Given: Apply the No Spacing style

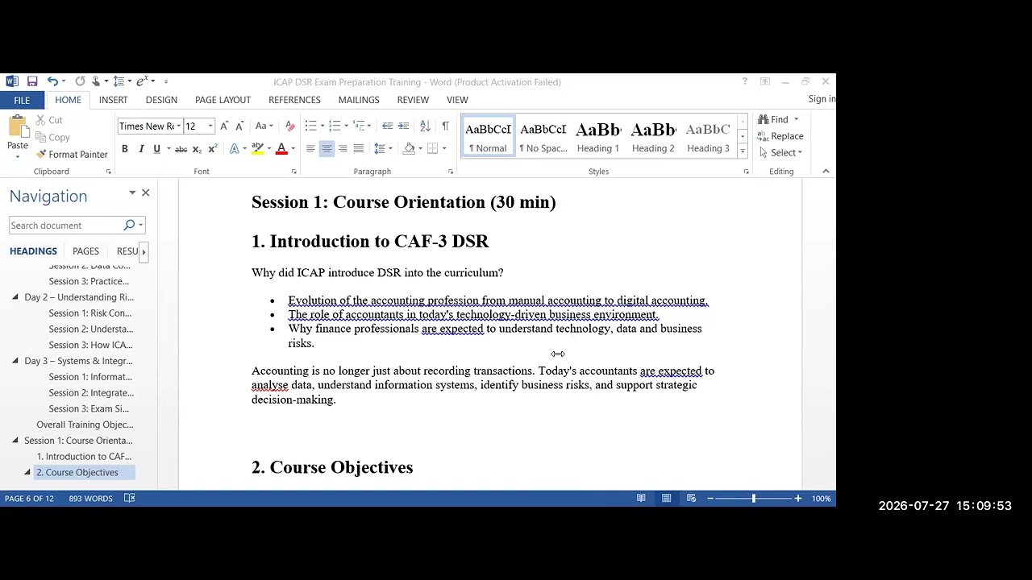Looking at the screenshot, I should [543, 136].
